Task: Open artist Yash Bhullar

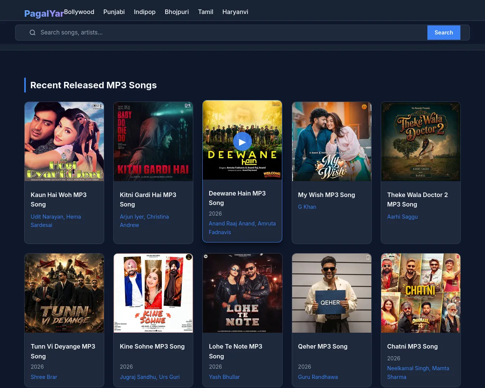Action: [x=224, y=377]
